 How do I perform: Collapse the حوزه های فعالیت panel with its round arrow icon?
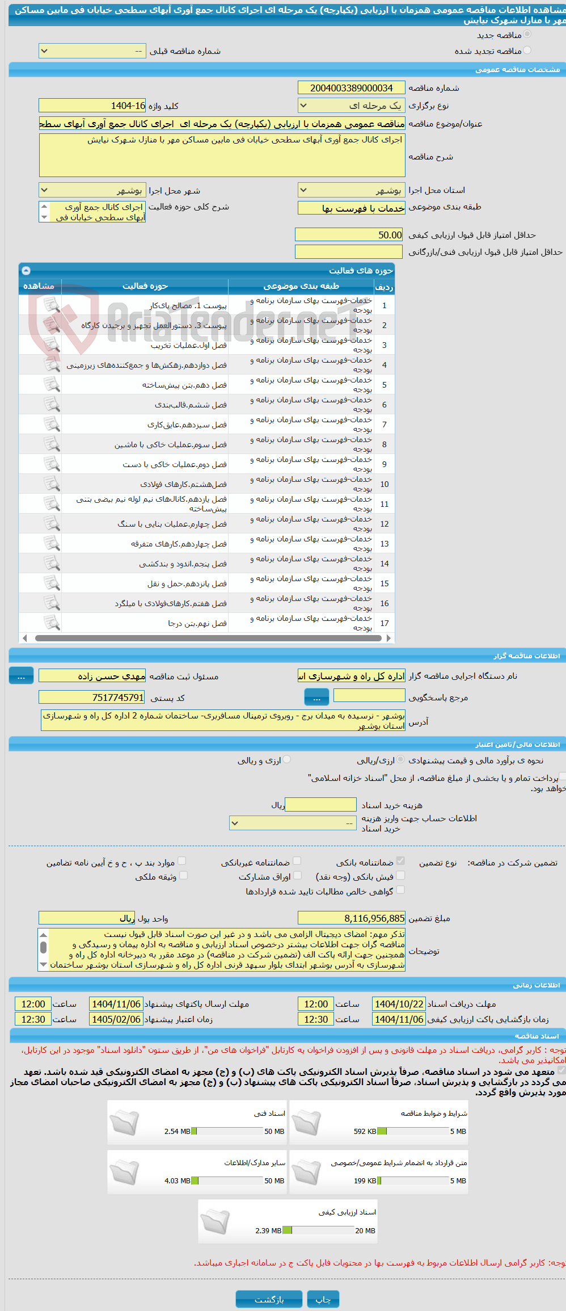pos(26,271)
